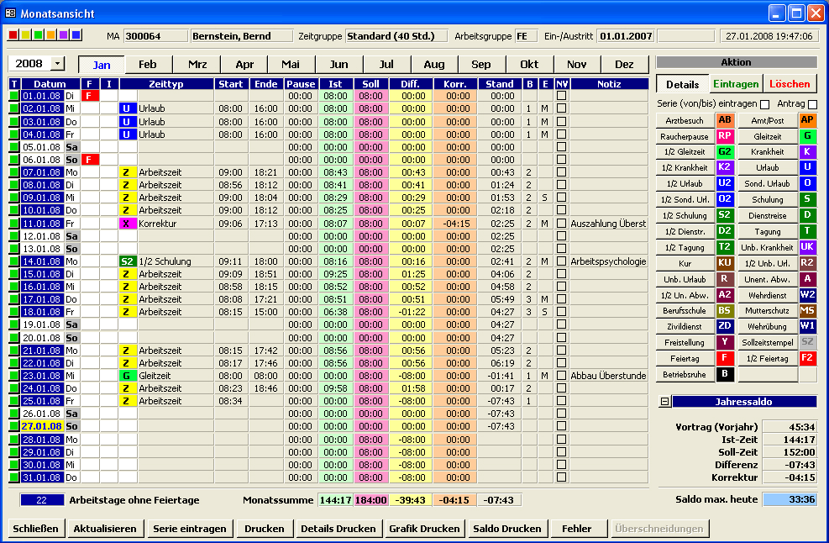Image resolution: width=829 pixels, height=543 pixels.
Task: Select date cell 15.01.08
Action: [x=42, y=274]
